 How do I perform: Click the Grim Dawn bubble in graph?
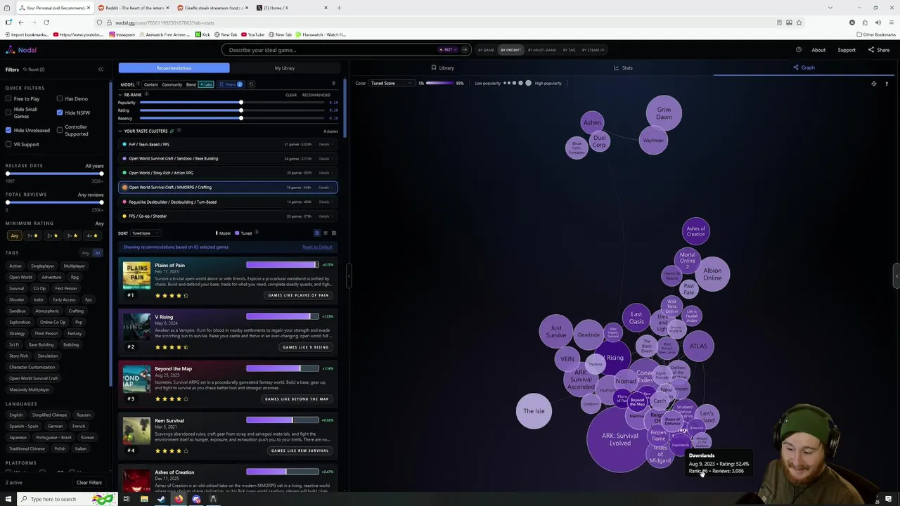[664, 113]
